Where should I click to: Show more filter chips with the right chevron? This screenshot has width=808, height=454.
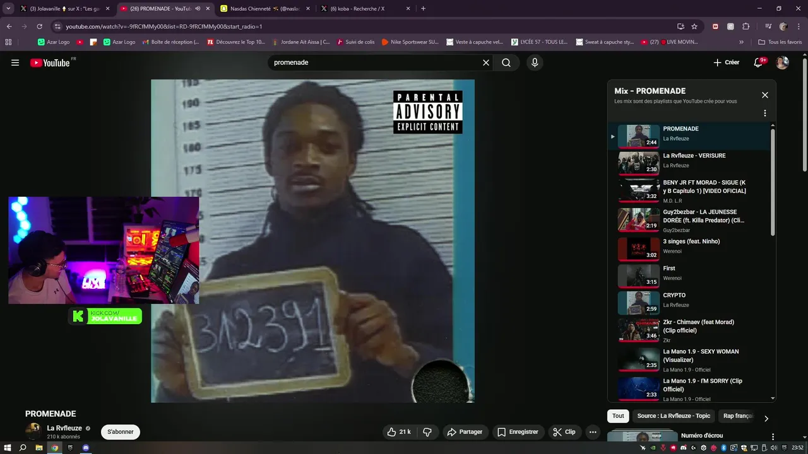[x=766, y=418]
